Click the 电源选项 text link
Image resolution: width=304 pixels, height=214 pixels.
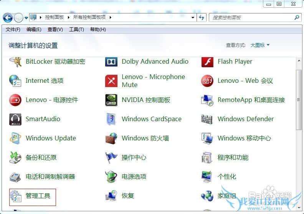[x=134, y=177]
